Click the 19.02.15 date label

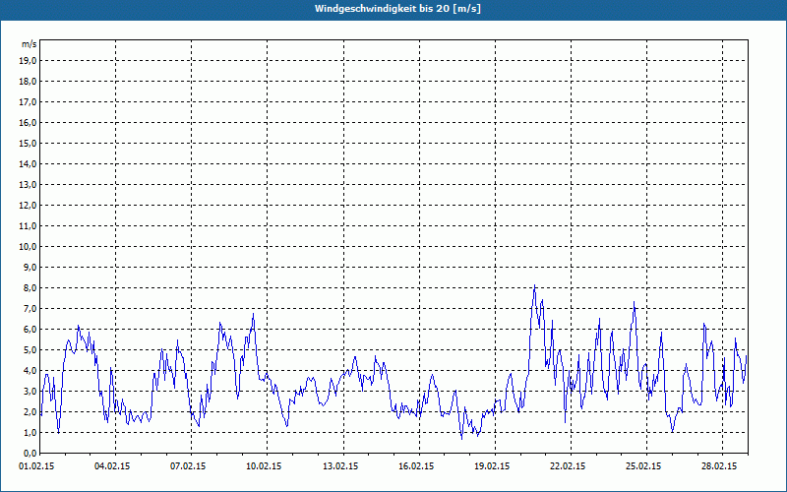[492, 466]
